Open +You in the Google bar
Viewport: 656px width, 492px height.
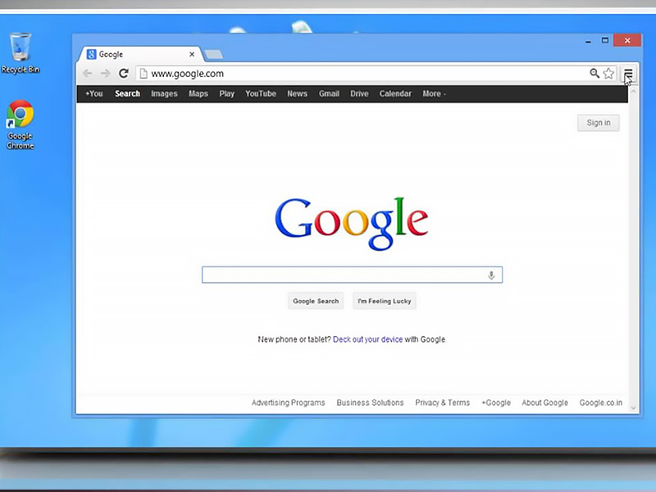click(x=94, y=93)
